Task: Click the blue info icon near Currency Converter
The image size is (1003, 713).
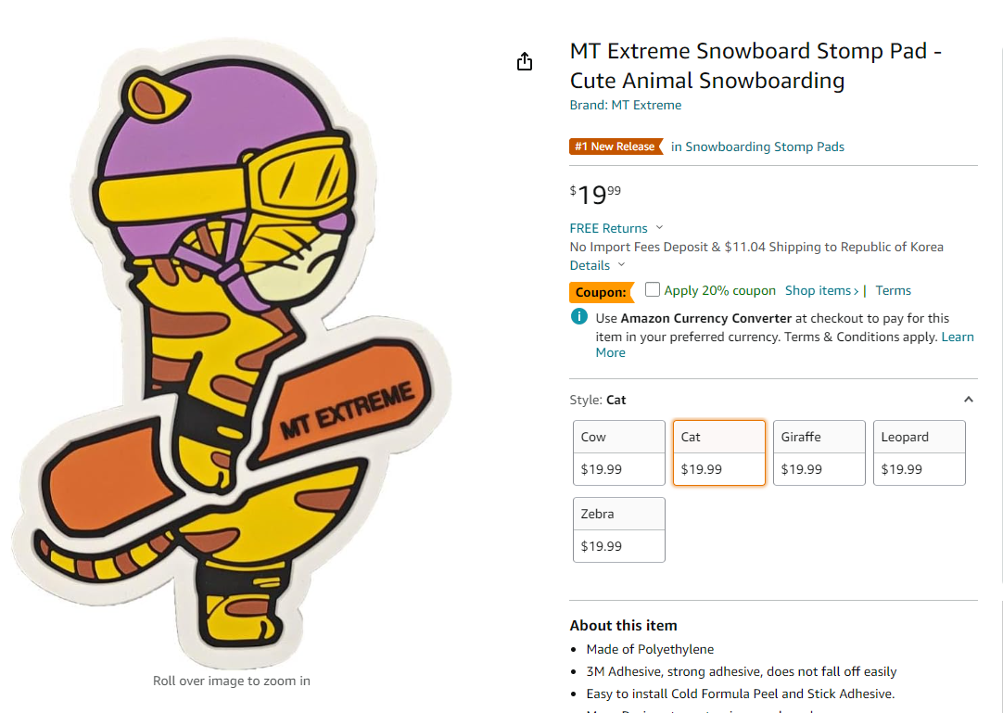Action: (x=578, y=317)
